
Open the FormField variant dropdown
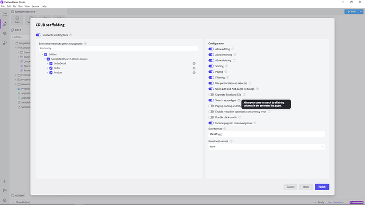click(266, 147)
